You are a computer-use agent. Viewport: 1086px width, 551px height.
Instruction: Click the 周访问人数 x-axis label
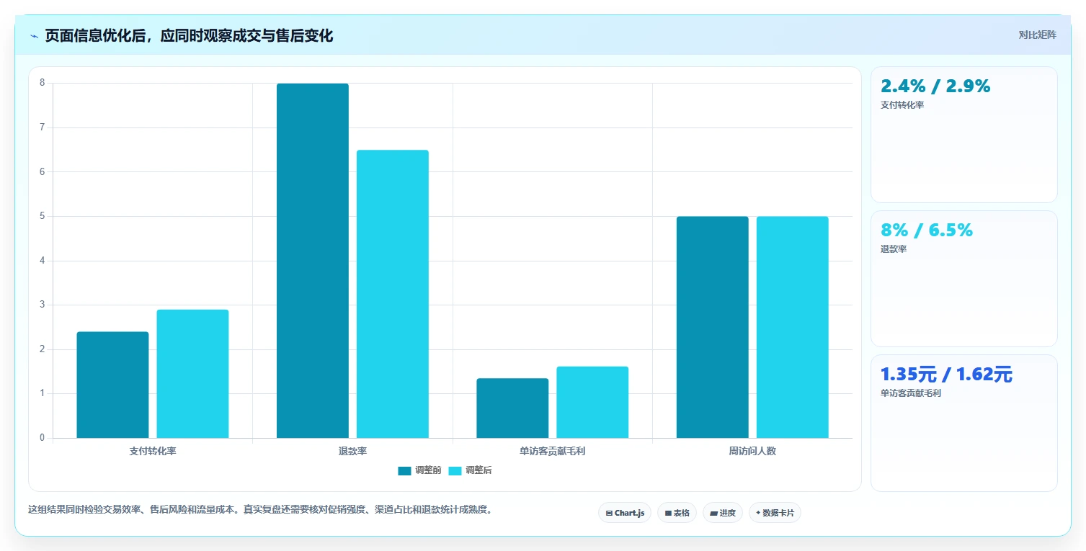pos(752,451)
